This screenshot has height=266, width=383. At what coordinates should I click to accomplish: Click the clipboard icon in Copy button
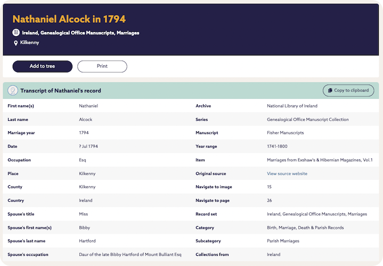pyautogui.click(x=330, y=90)
